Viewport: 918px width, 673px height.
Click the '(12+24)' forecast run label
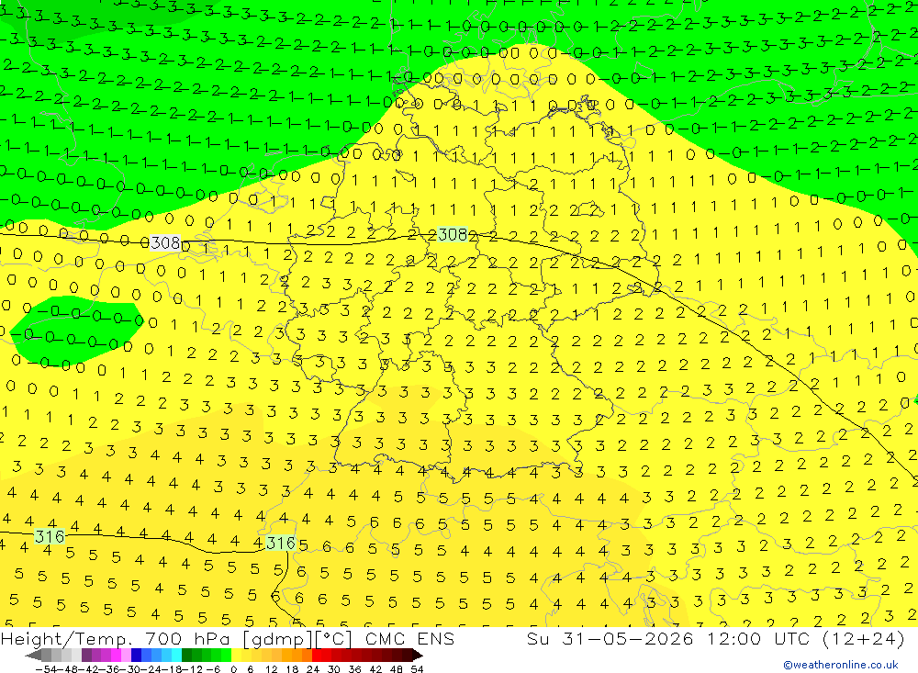pyautogui.click(x=864, y=638)
